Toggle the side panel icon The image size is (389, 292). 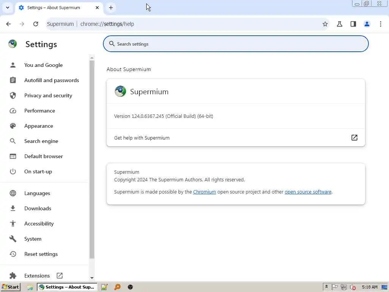[x=353, y=24]
